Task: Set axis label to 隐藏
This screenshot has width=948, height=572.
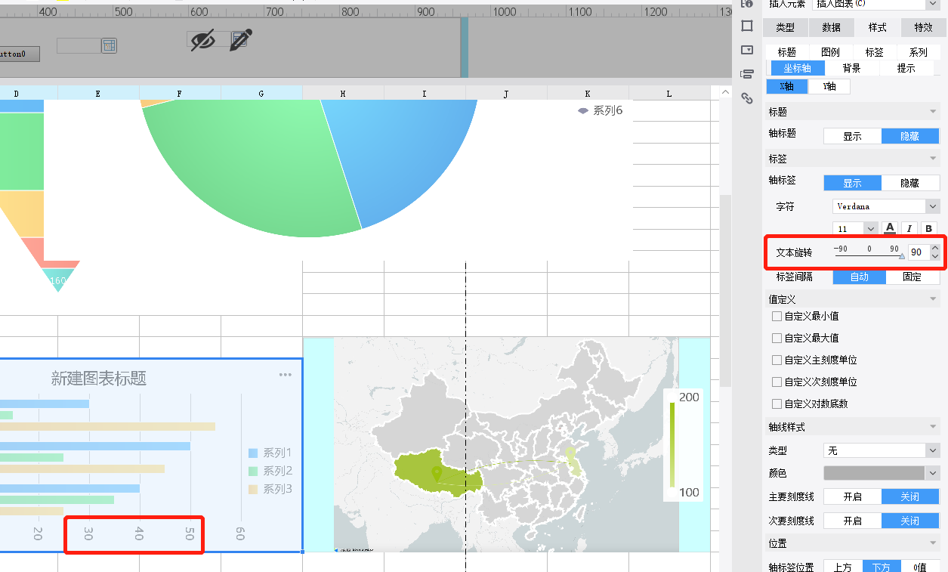Action: click(910, 183)
